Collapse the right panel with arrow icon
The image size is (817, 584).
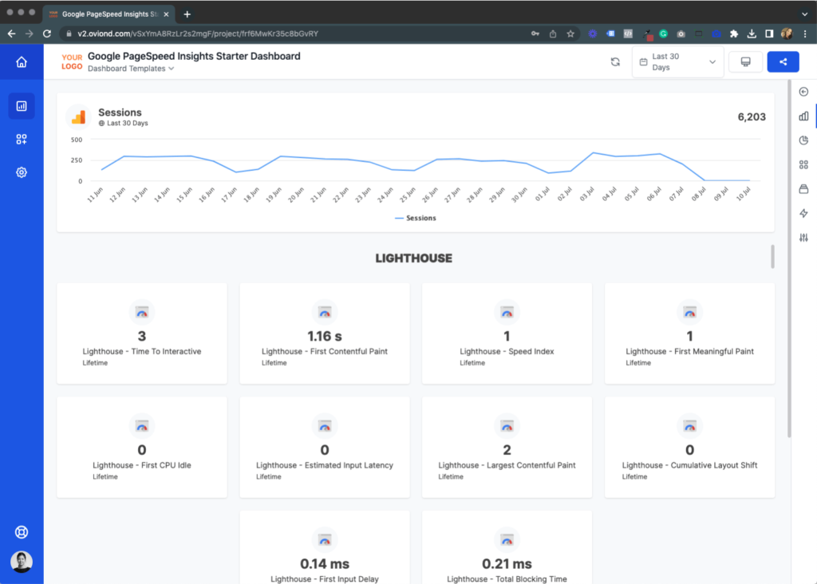pyautogui.click(x=803, y=92)
